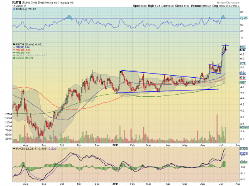The width and height of the screenshot is (249, 186).
Task: Click the 50 level on the RSI axis
Action: [x=242, y=25]
